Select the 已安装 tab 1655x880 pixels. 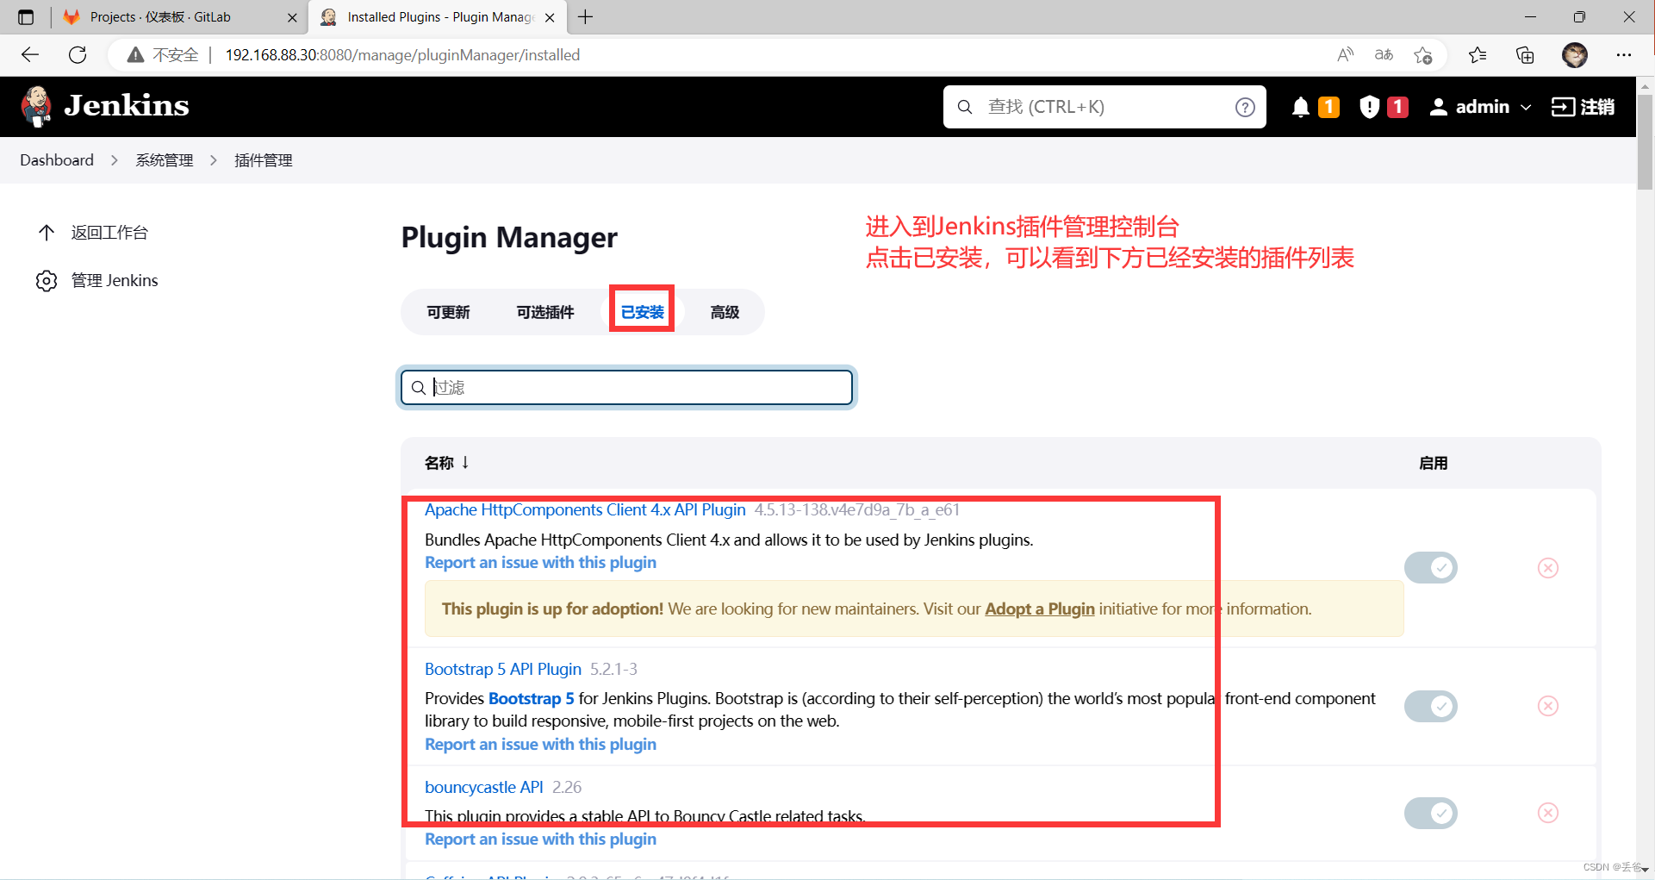642,312
